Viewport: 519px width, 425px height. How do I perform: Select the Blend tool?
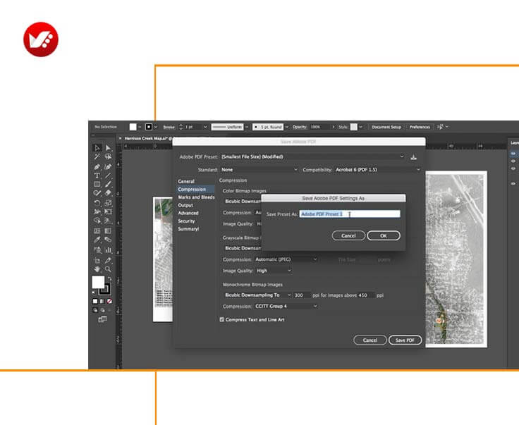click(x=108, y=240)
